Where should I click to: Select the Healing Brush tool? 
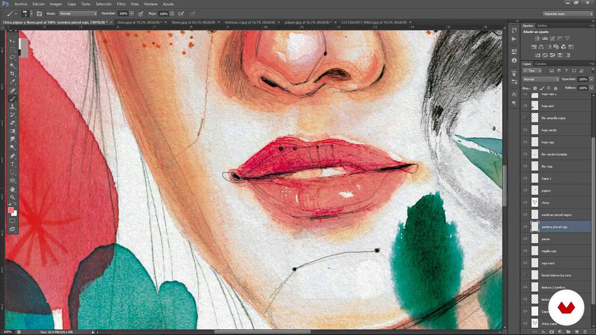pos(13,91)
